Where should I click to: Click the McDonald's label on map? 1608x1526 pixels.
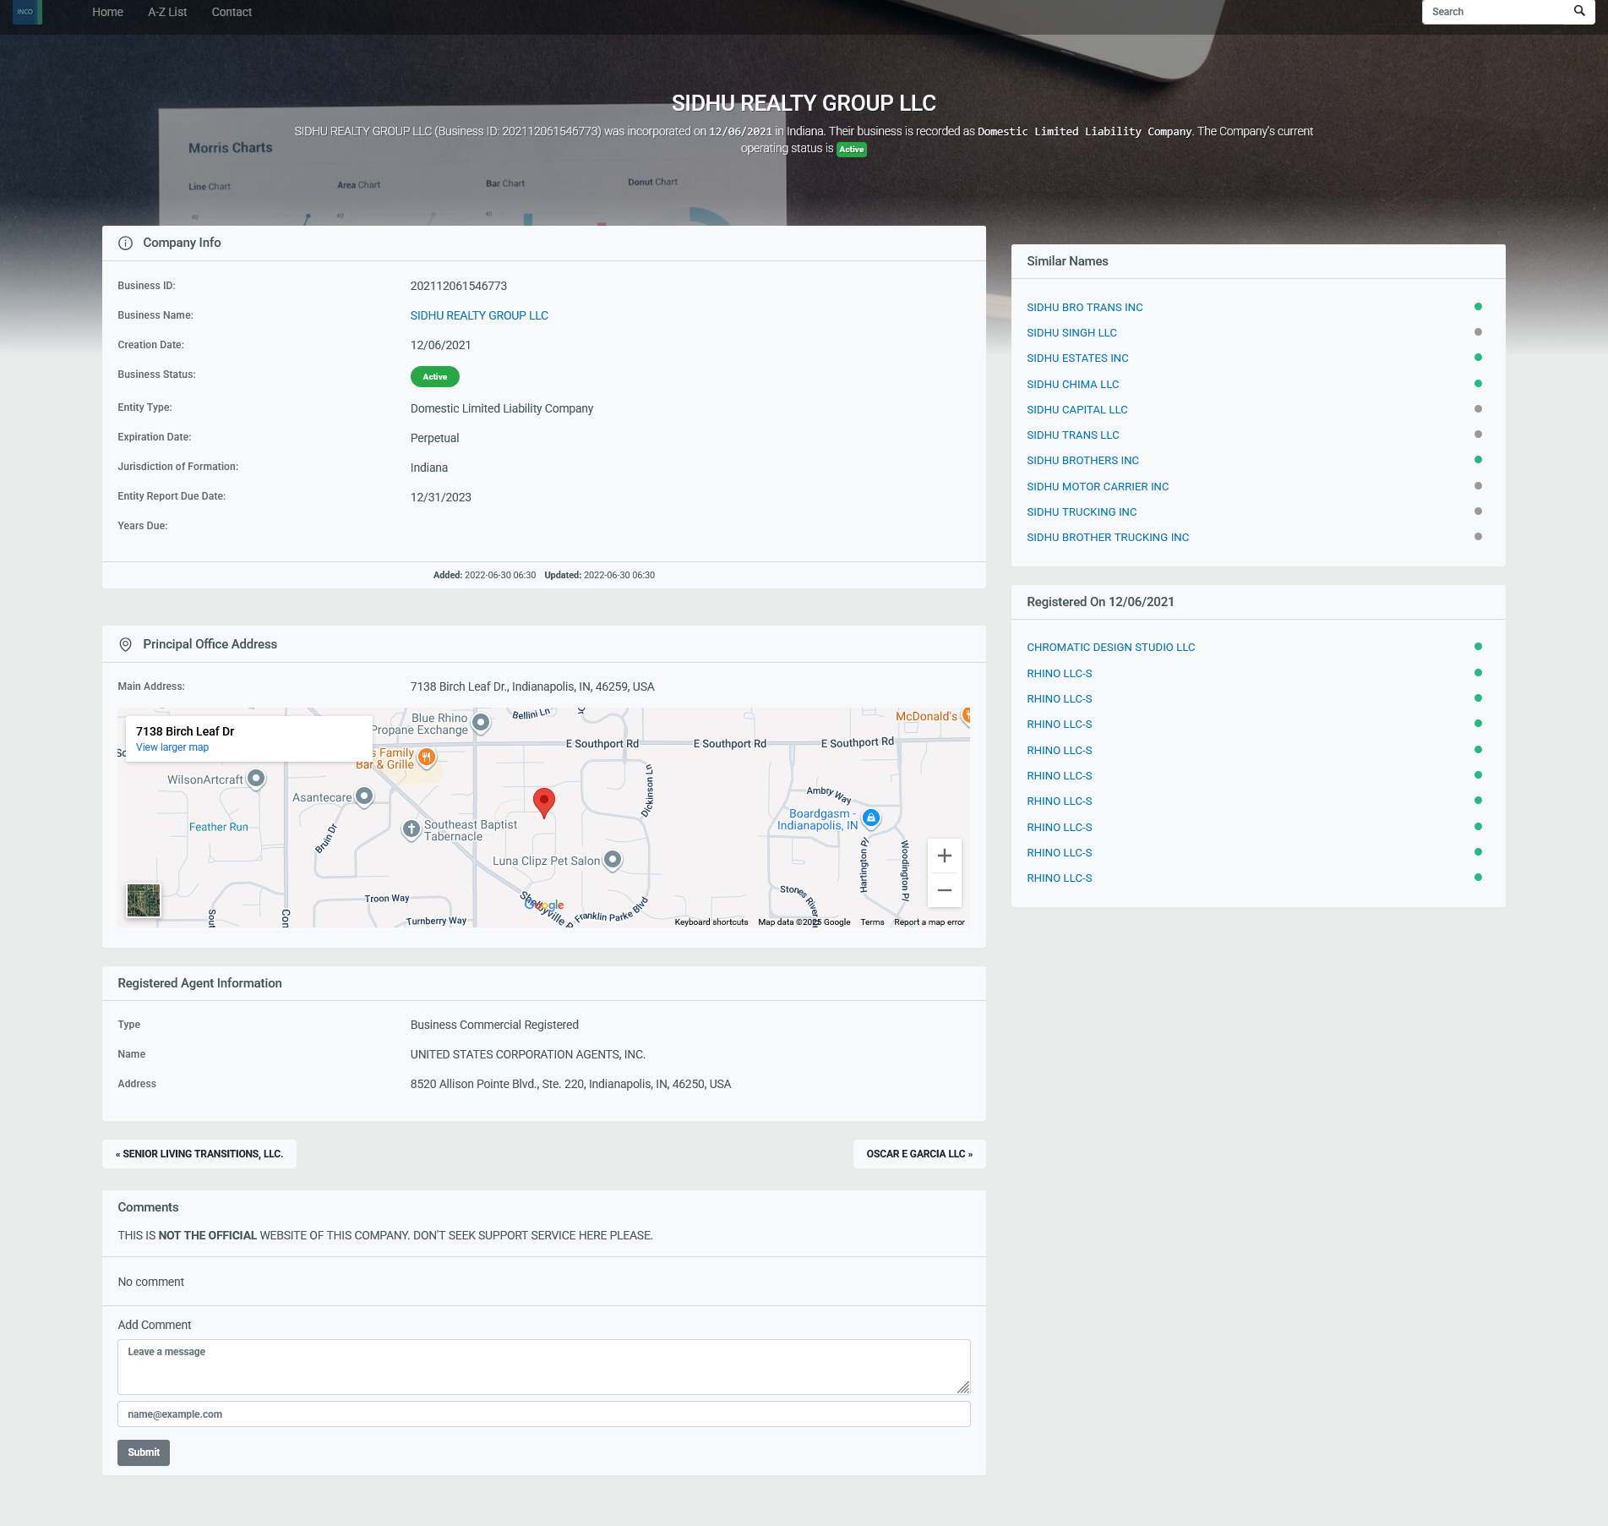[x=926, y=716]
